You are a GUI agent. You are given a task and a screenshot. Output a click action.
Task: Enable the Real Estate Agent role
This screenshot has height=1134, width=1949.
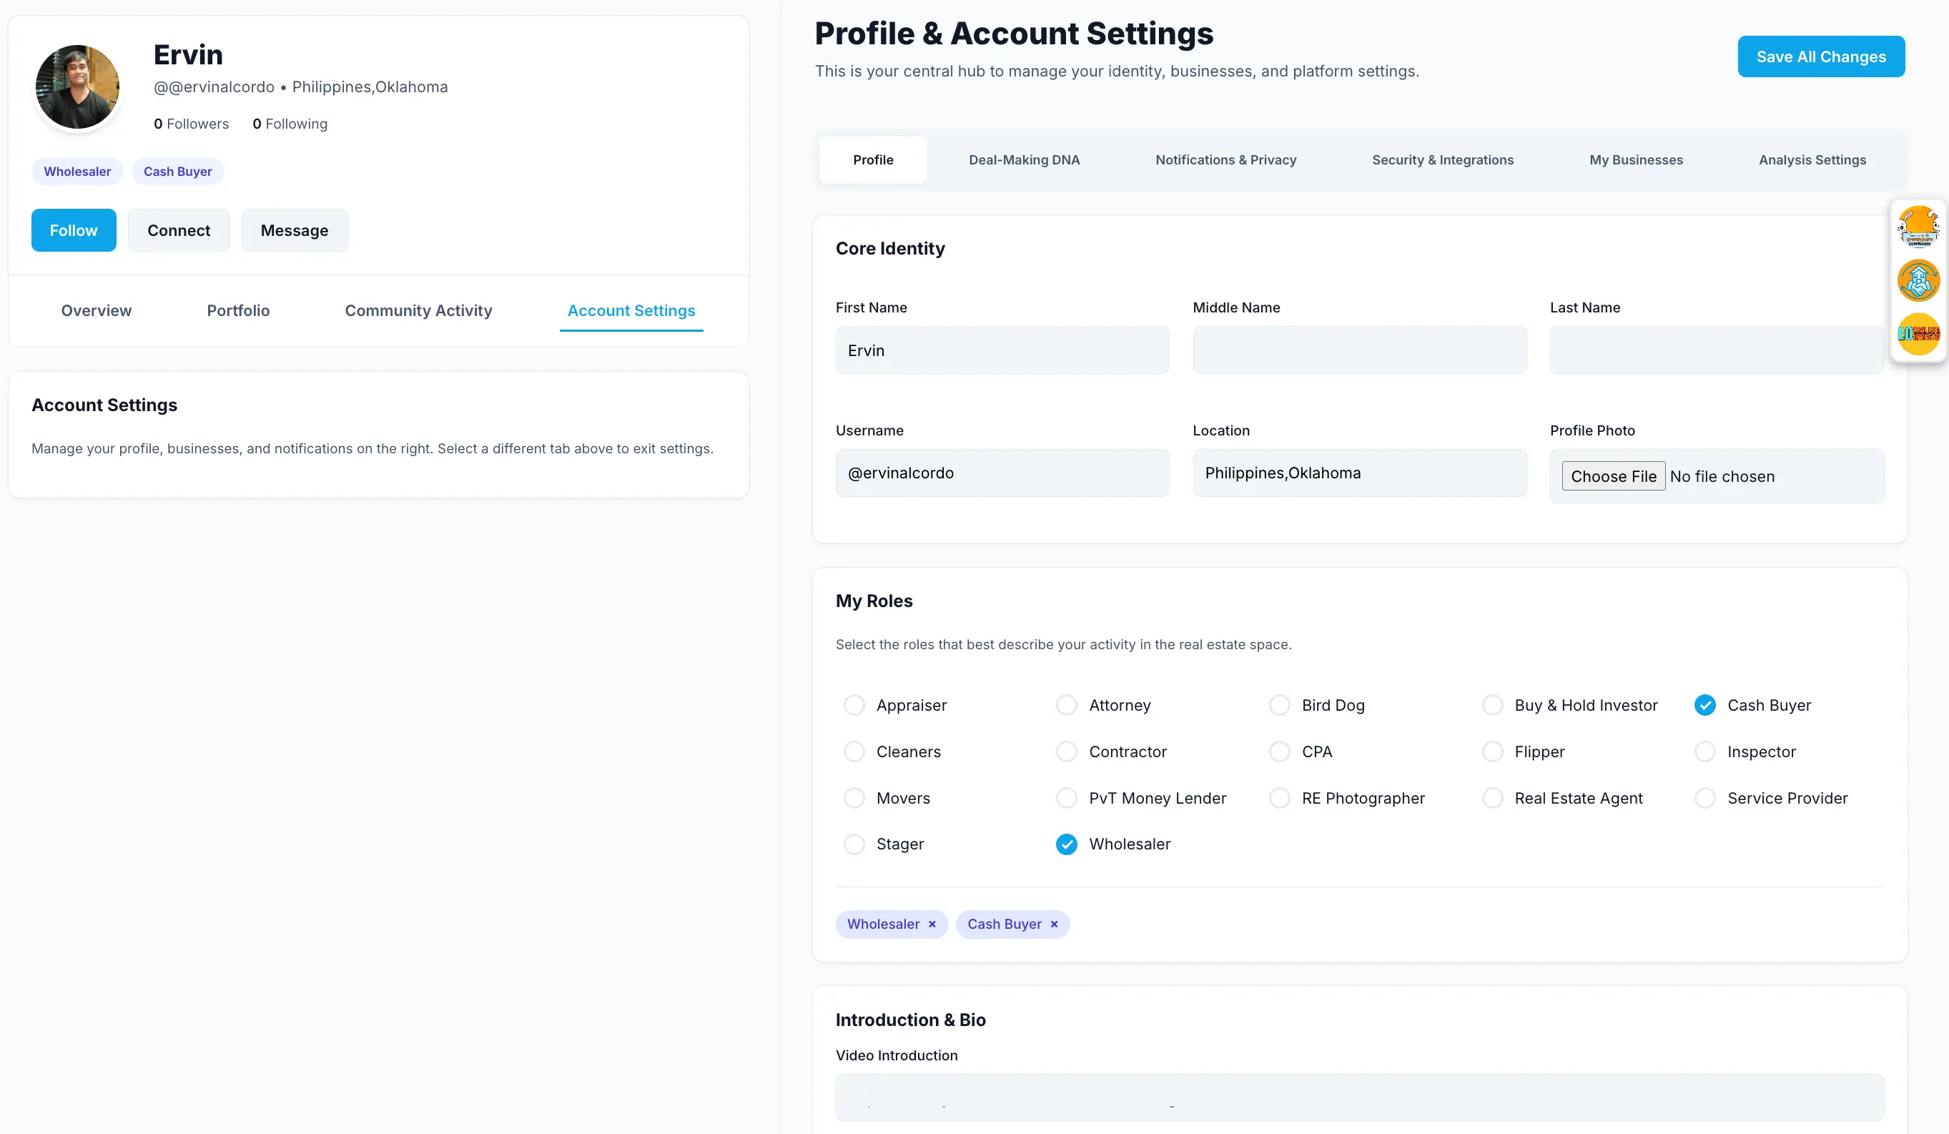(x=1492, y=797)
